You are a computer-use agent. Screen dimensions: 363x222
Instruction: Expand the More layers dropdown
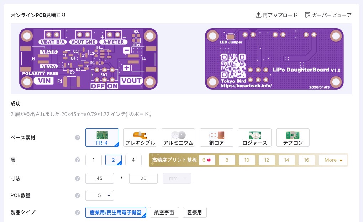click(333, 160)
